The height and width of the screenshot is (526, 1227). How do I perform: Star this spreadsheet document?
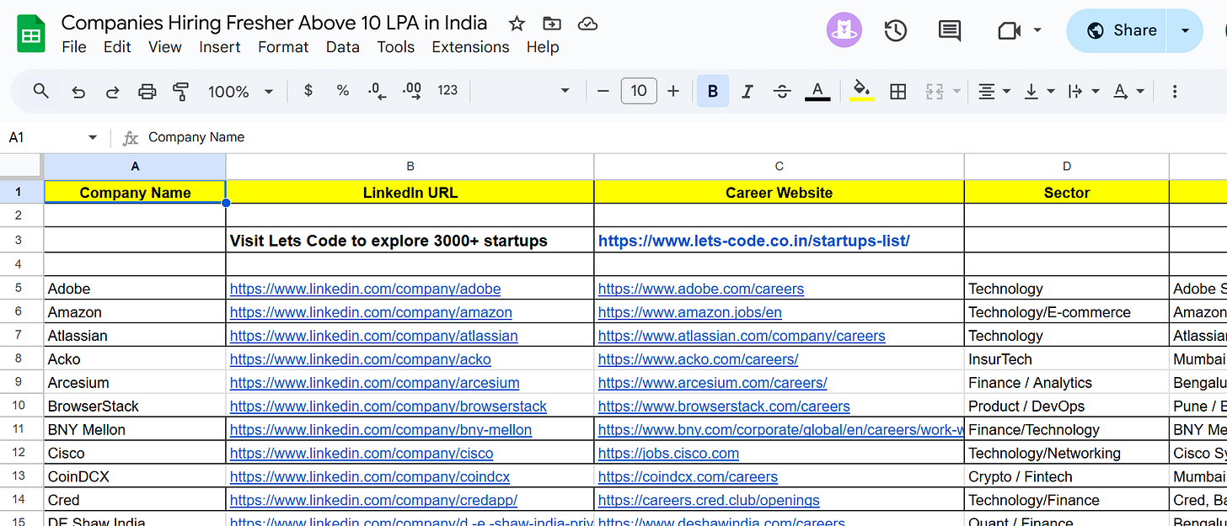tap(517, 24)
